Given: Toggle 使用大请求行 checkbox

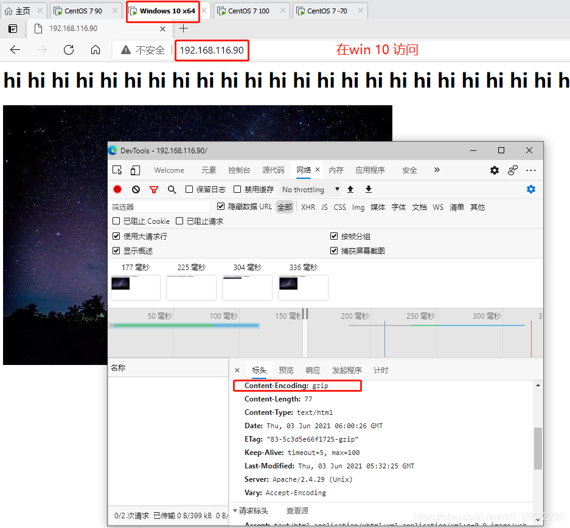Looking at the screenshot, I should point(116,236).
